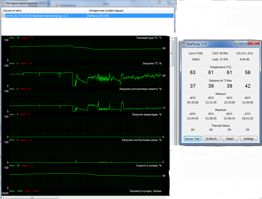Image resolution: width=262 pixels, height=199 pixels.
Task: Click the Загрузка контроллера шины graph label
Action: [142, 140]
